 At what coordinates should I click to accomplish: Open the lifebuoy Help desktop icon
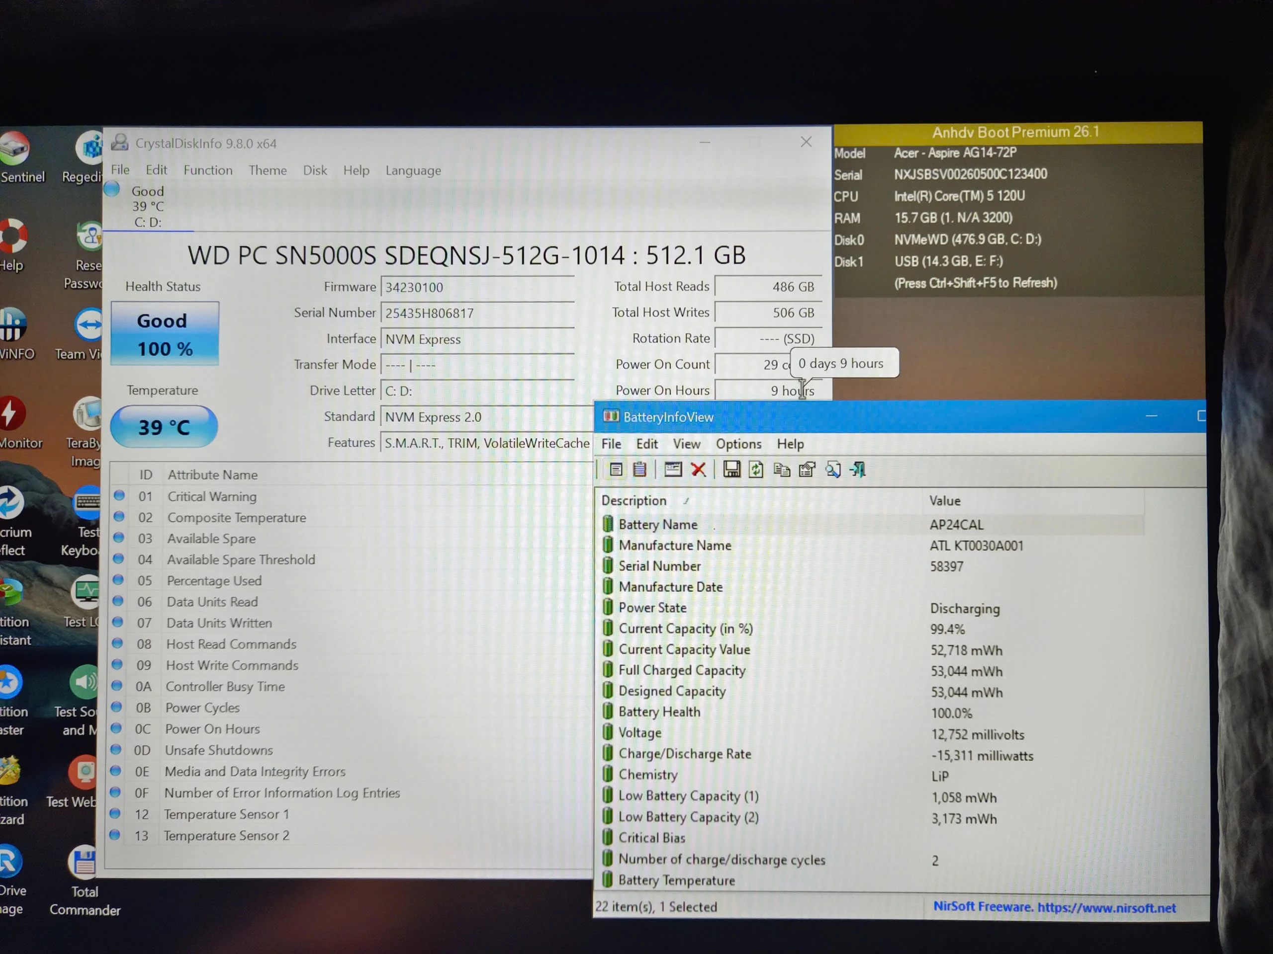pos(12,245)
